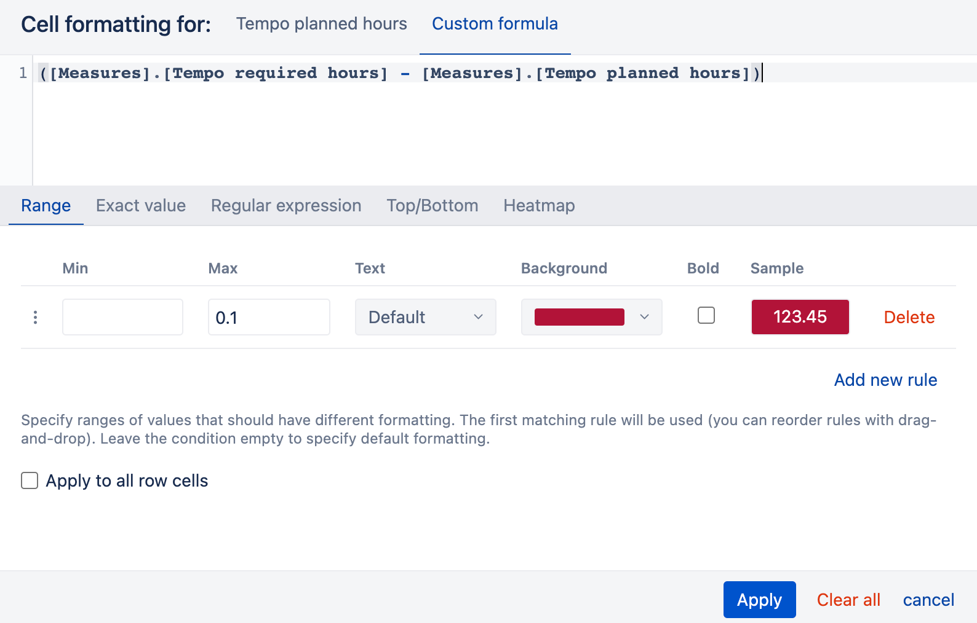Enable Apply to all row cells

(x=30, y=480)
